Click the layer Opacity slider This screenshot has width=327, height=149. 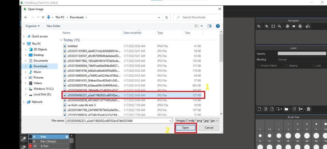[301, 54]
